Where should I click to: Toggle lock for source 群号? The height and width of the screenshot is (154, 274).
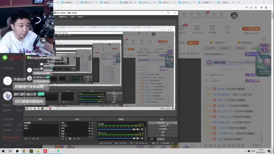click(92, 128)
